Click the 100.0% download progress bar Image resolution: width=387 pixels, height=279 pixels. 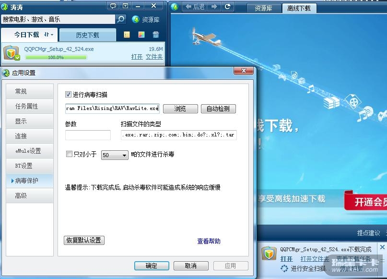56,57
